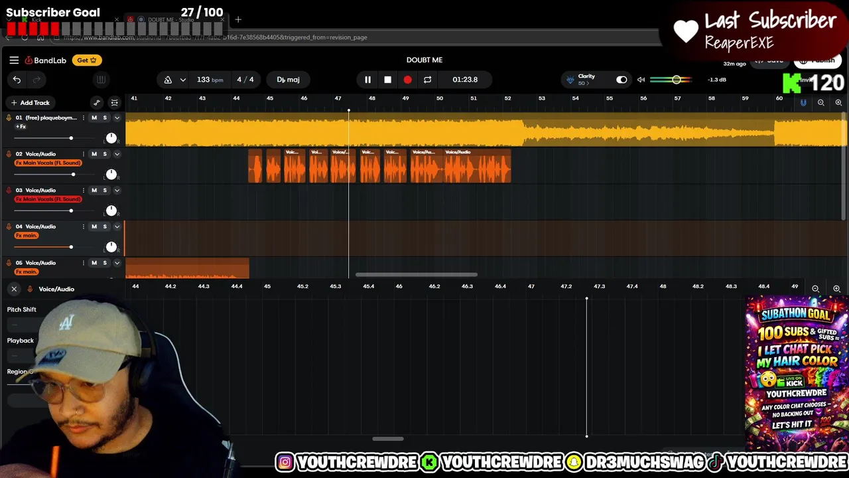Solo track 01 (free) plaqueboym

pyautogui.click(x=105, y=118)
